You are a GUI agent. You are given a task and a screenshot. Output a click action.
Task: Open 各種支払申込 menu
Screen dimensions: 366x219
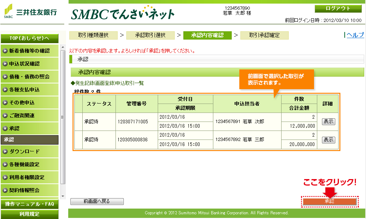tap(30, 90)
